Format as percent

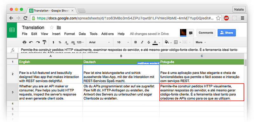click(x=60, y=42)
